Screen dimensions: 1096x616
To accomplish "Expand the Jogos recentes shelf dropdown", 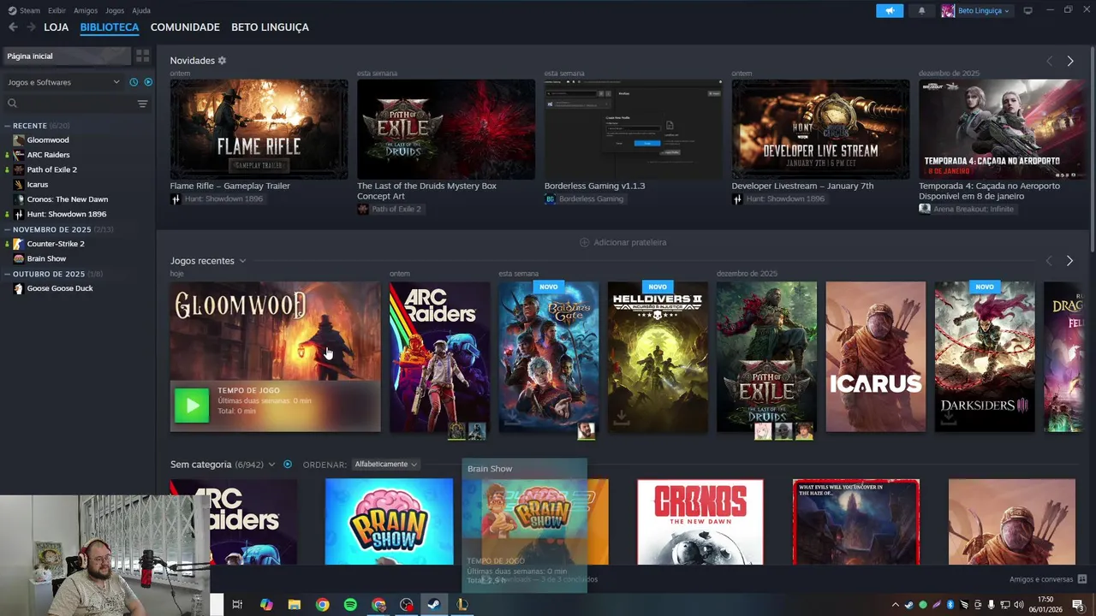I will click(x=242, y=261).
